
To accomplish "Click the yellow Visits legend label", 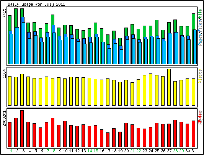I will [x=200, y=76].
